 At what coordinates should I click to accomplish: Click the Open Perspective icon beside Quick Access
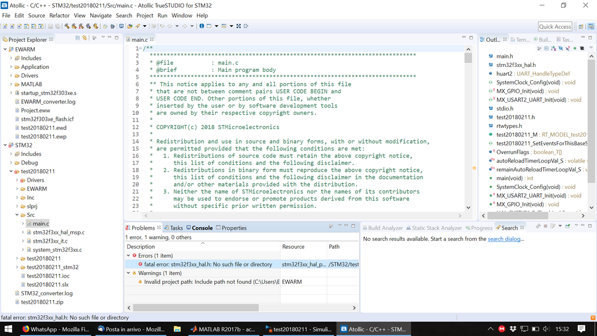coord(581,26)
